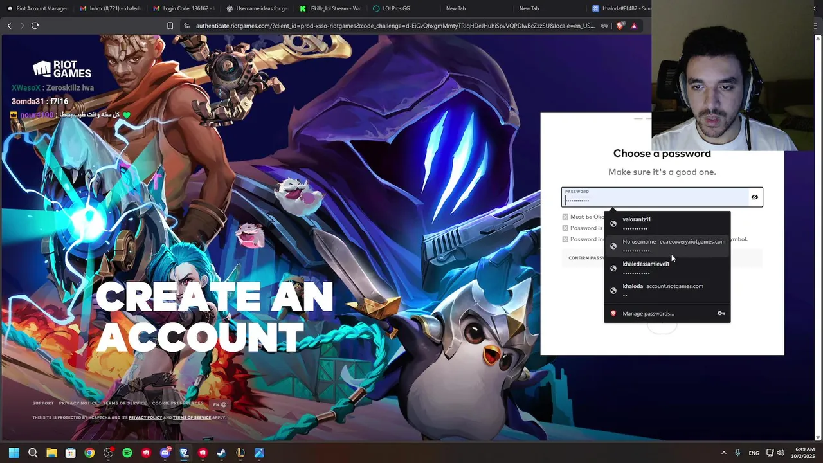Toggle password visibility eye icon
This screenshot has height=463, width=823.
coord(754,197)
